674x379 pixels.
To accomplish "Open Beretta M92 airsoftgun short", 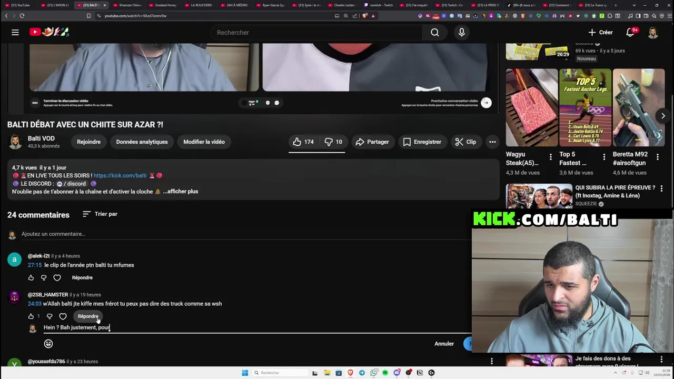I will tap(639, 107).
